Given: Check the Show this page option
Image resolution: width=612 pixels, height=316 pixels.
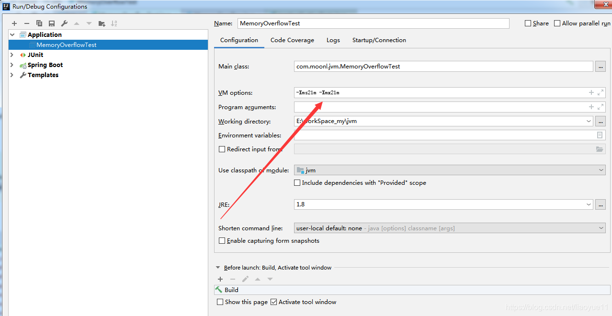Looking at the screenshot, I should tap(220, 302).
